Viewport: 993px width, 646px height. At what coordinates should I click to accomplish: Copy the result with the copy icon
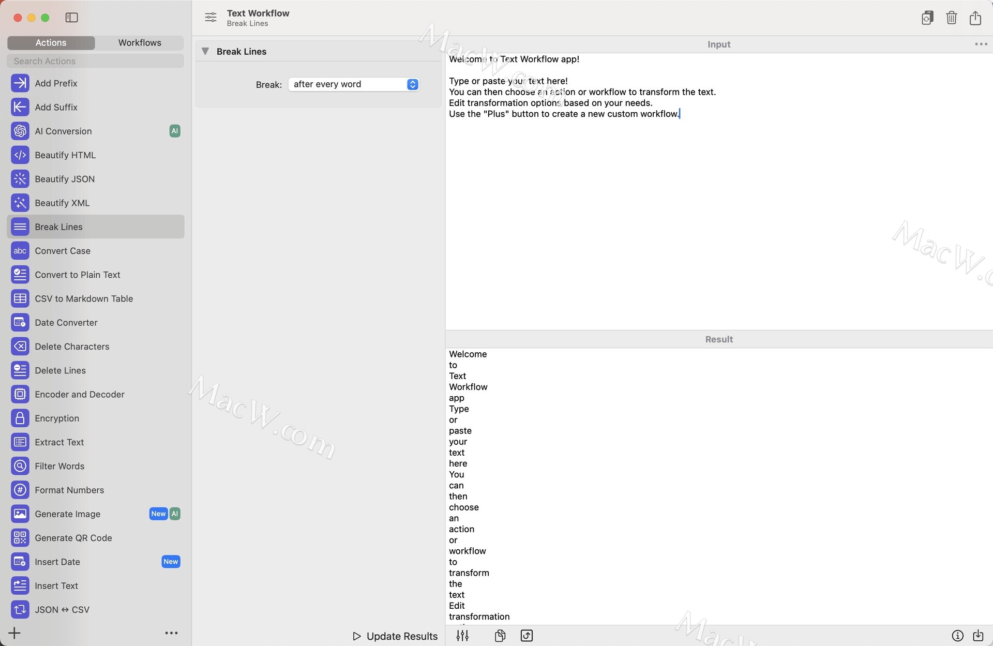pos(500,636)
